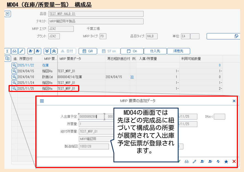Toggle the ST on button
244x172 pixels.
109,51
